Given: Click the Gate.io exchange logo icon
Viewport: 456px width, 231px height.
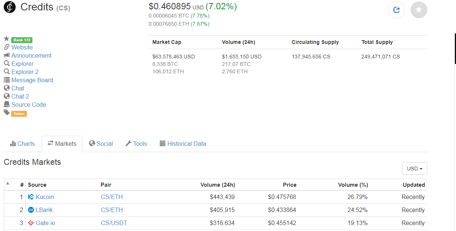Looking at the screenshot, I should pyautogui.click(x=31, y=223).
